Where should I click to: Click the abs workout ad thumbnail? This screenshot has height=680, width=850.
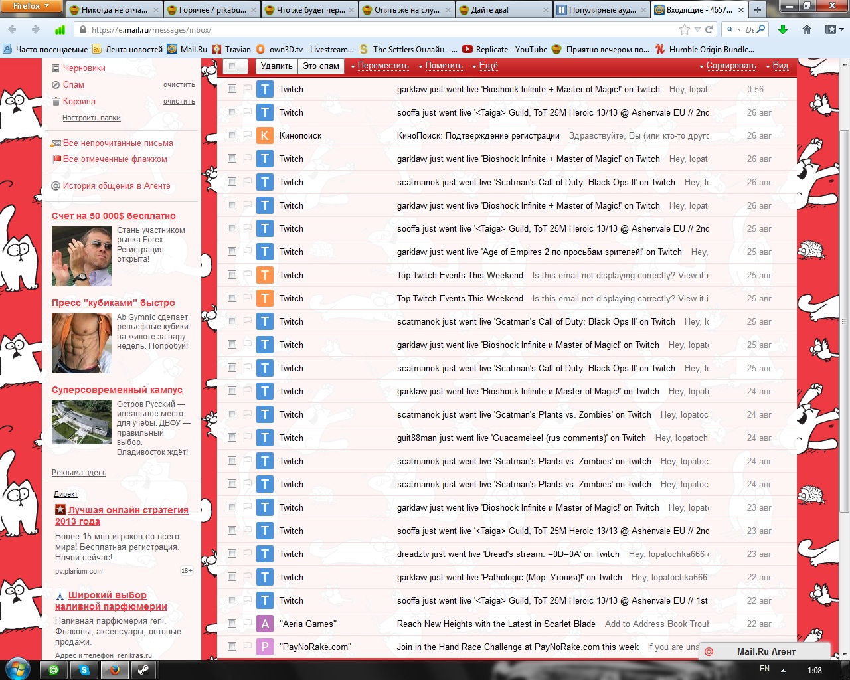point(82,343)
